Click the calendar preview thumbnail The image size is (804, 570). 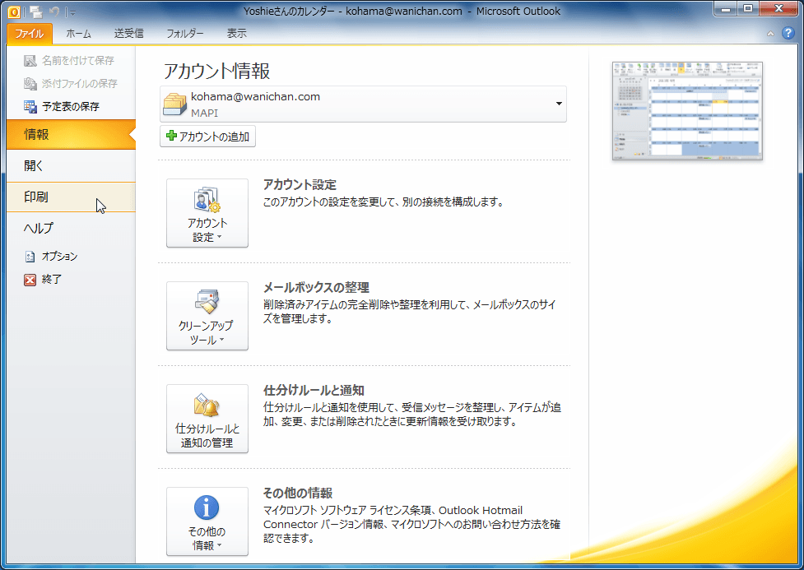(x=687, y=111)
